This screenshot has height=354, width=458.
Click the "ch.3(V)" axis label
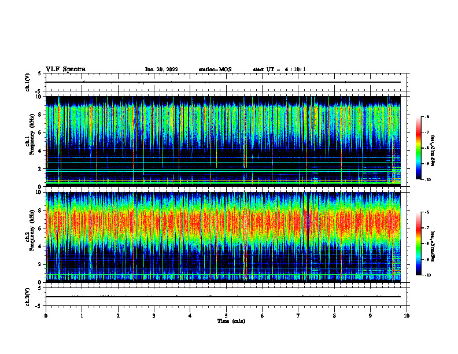pos(28,297)
